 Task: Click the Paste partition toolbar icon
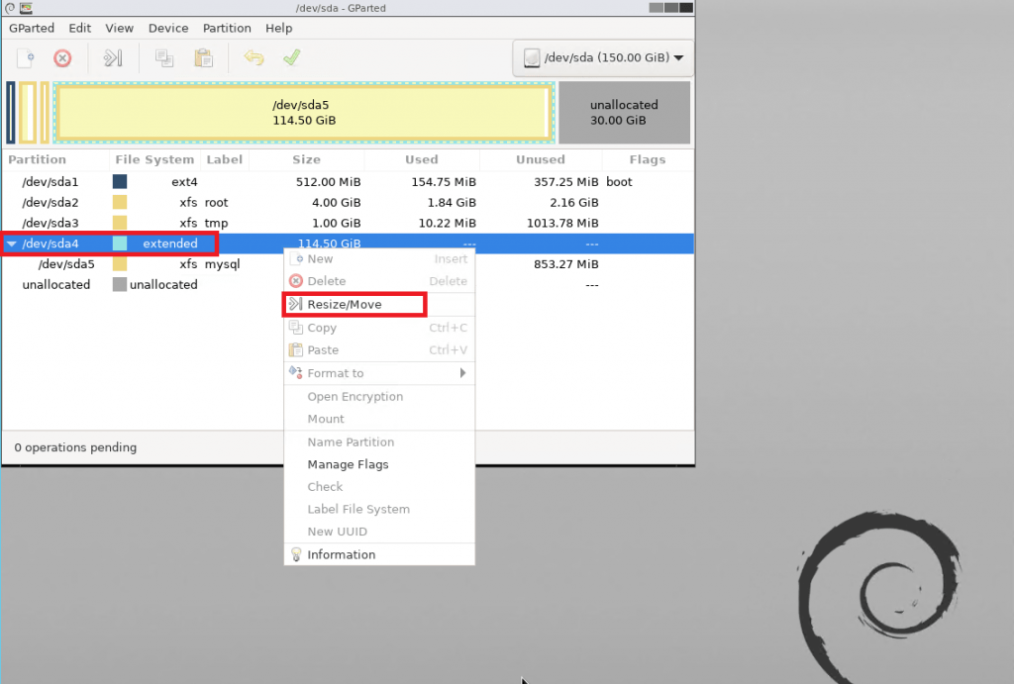(204, 58)
